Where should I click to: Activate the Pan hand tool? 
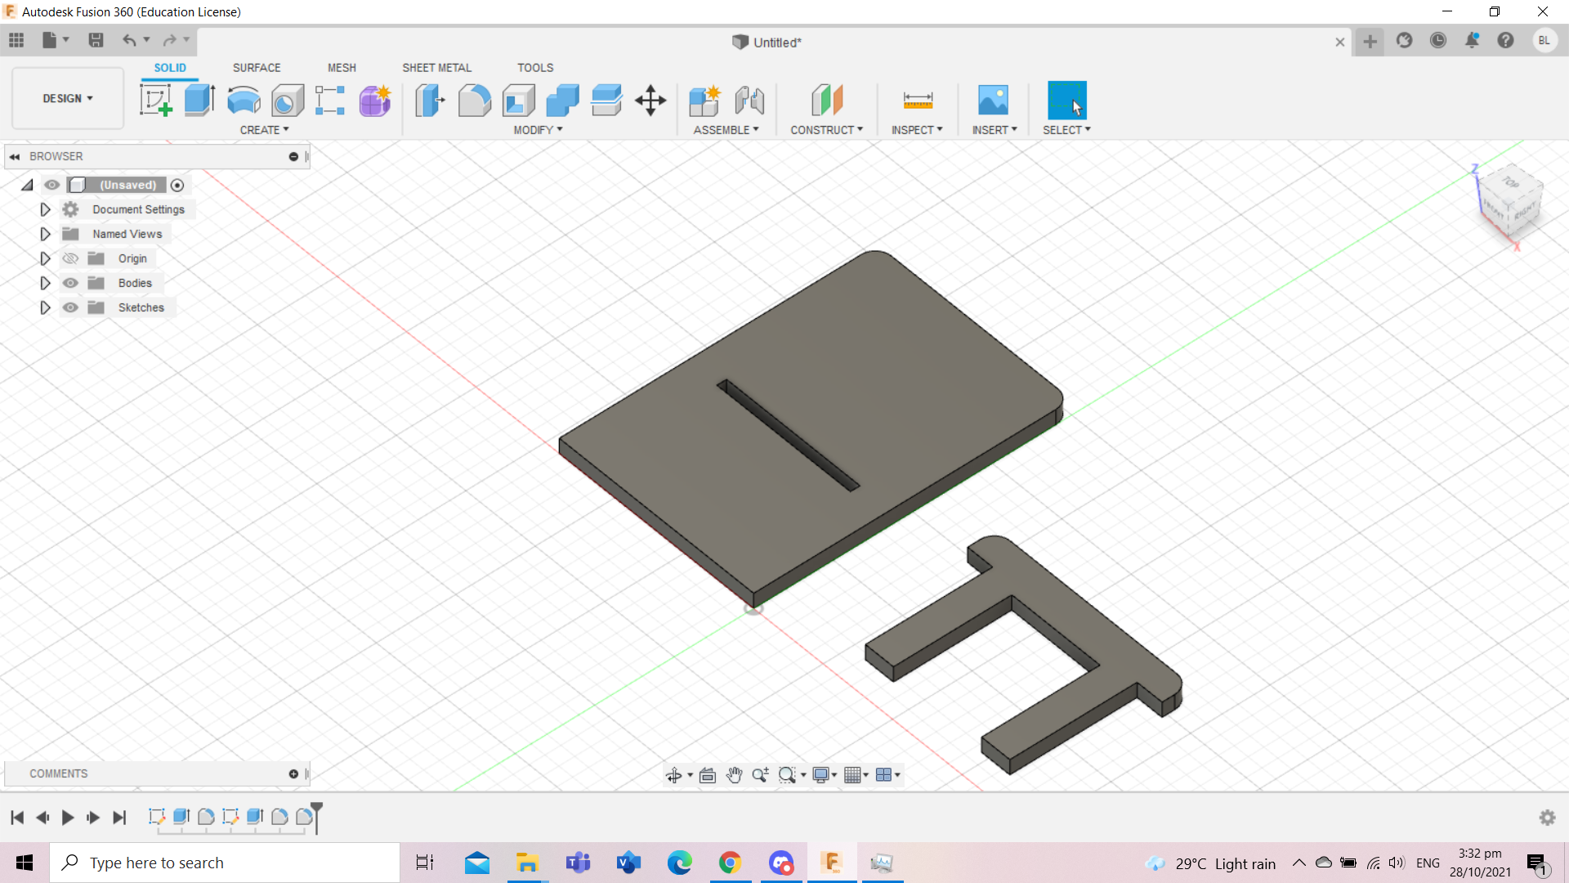[x=734, y=775]
